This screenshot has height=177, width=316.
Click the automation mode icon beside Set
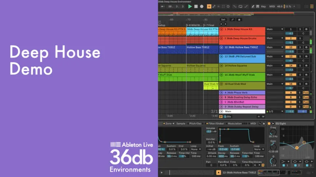point(232,20)
